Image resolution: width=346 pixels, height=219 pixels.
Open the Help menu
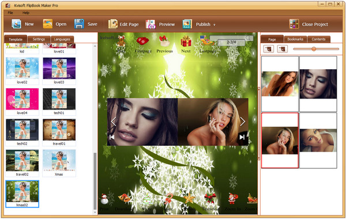[26, 13]
